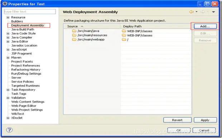Select the /src/main/java source row text
This screenshot has height=138, width=222.
(88, 31)
